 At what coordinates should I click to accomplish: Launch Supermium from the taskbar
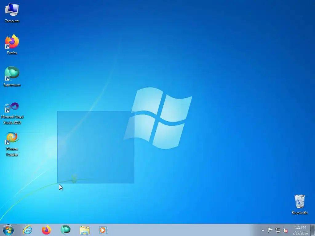point(66,230)
